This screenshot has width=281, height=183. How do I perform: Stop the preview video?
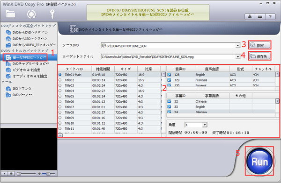pos(11,174)
